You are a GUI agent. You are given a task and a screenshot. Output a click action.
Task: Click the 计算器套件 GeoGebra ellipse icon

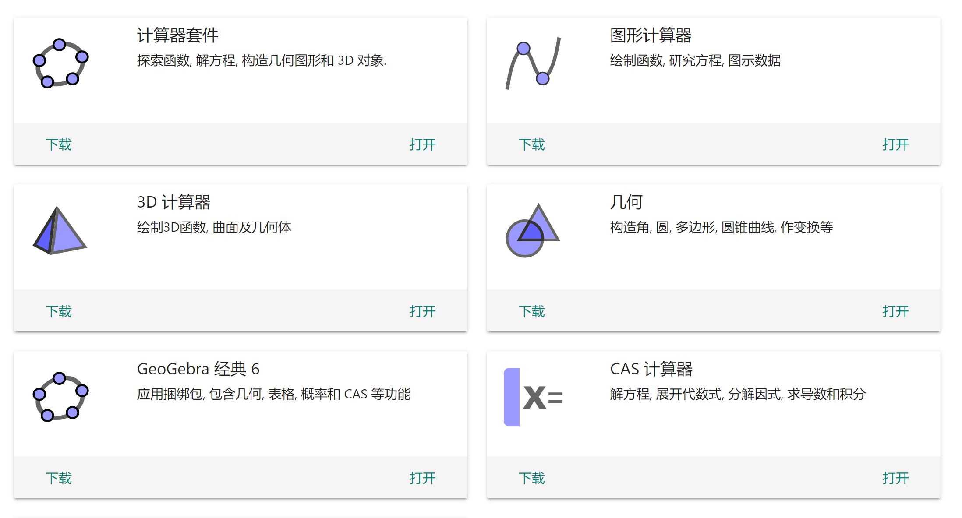pos(60,63)
